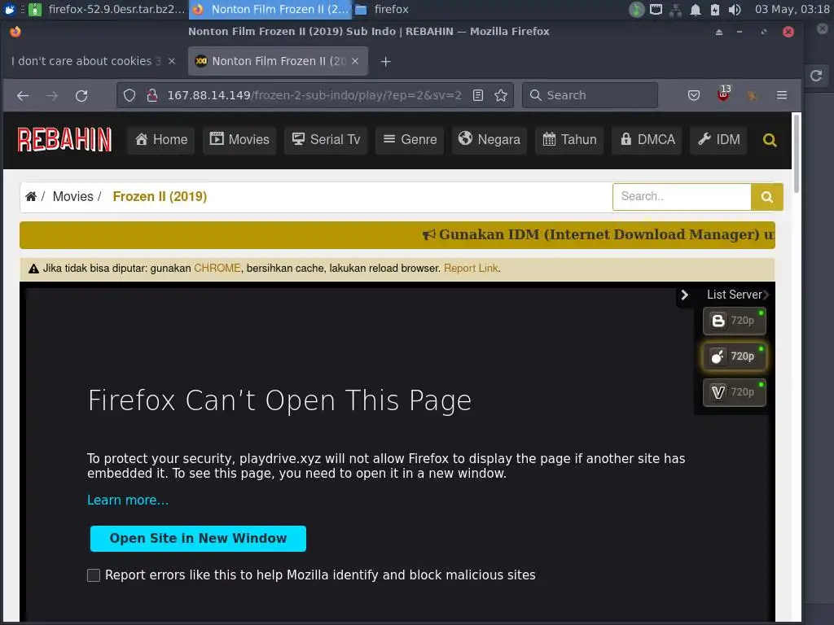
Task: Click 'Open Site in New Window' button
Action: click(198, 539)
